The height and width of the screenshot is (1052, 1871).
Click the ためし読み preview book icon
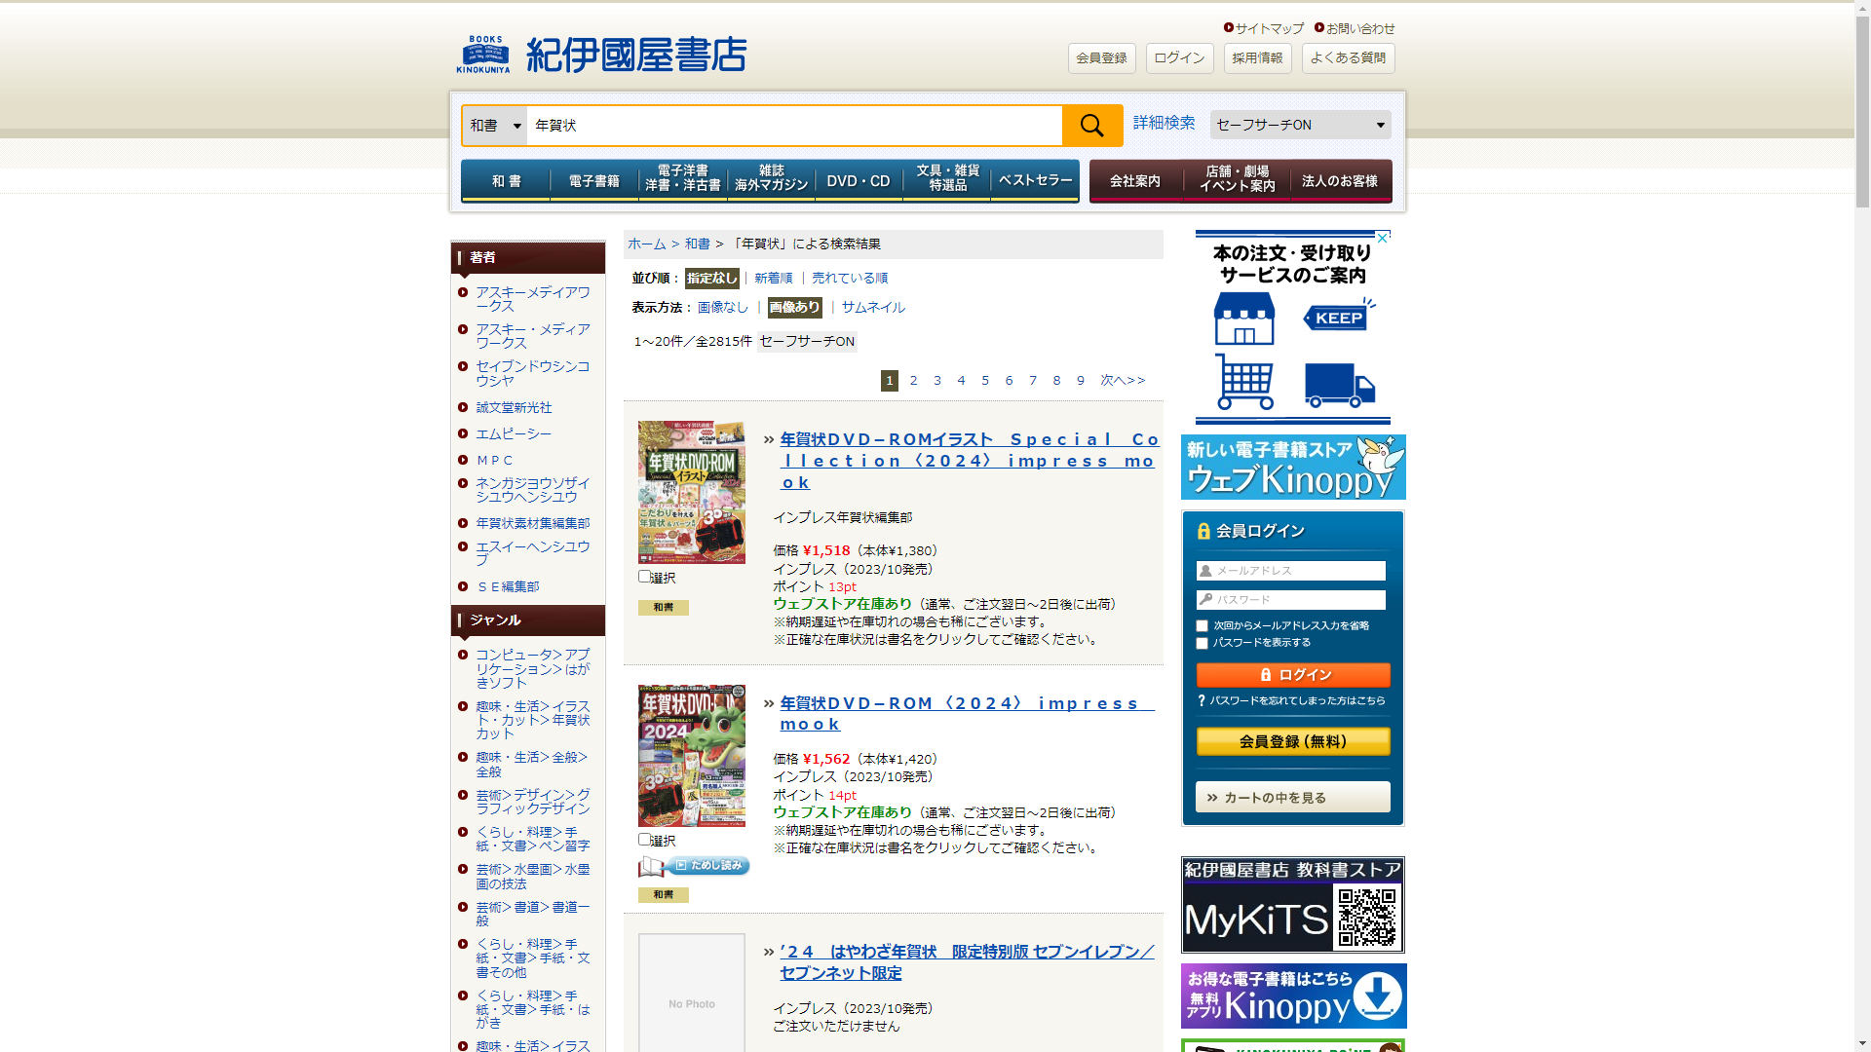[694, 866]
